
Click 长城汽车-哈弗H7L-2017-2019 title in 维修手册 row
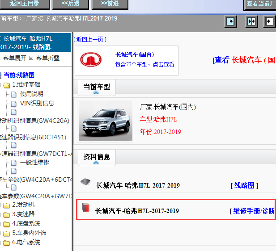[x=137, y=211]
